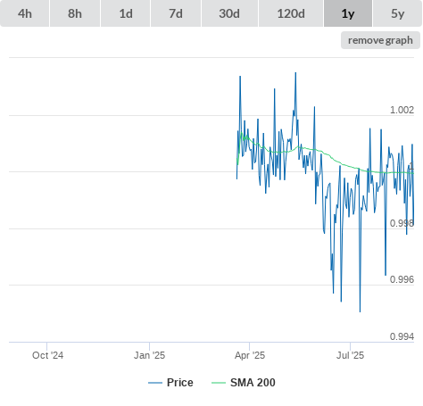Click the Jan '25 x-axis label

(149, 355)
